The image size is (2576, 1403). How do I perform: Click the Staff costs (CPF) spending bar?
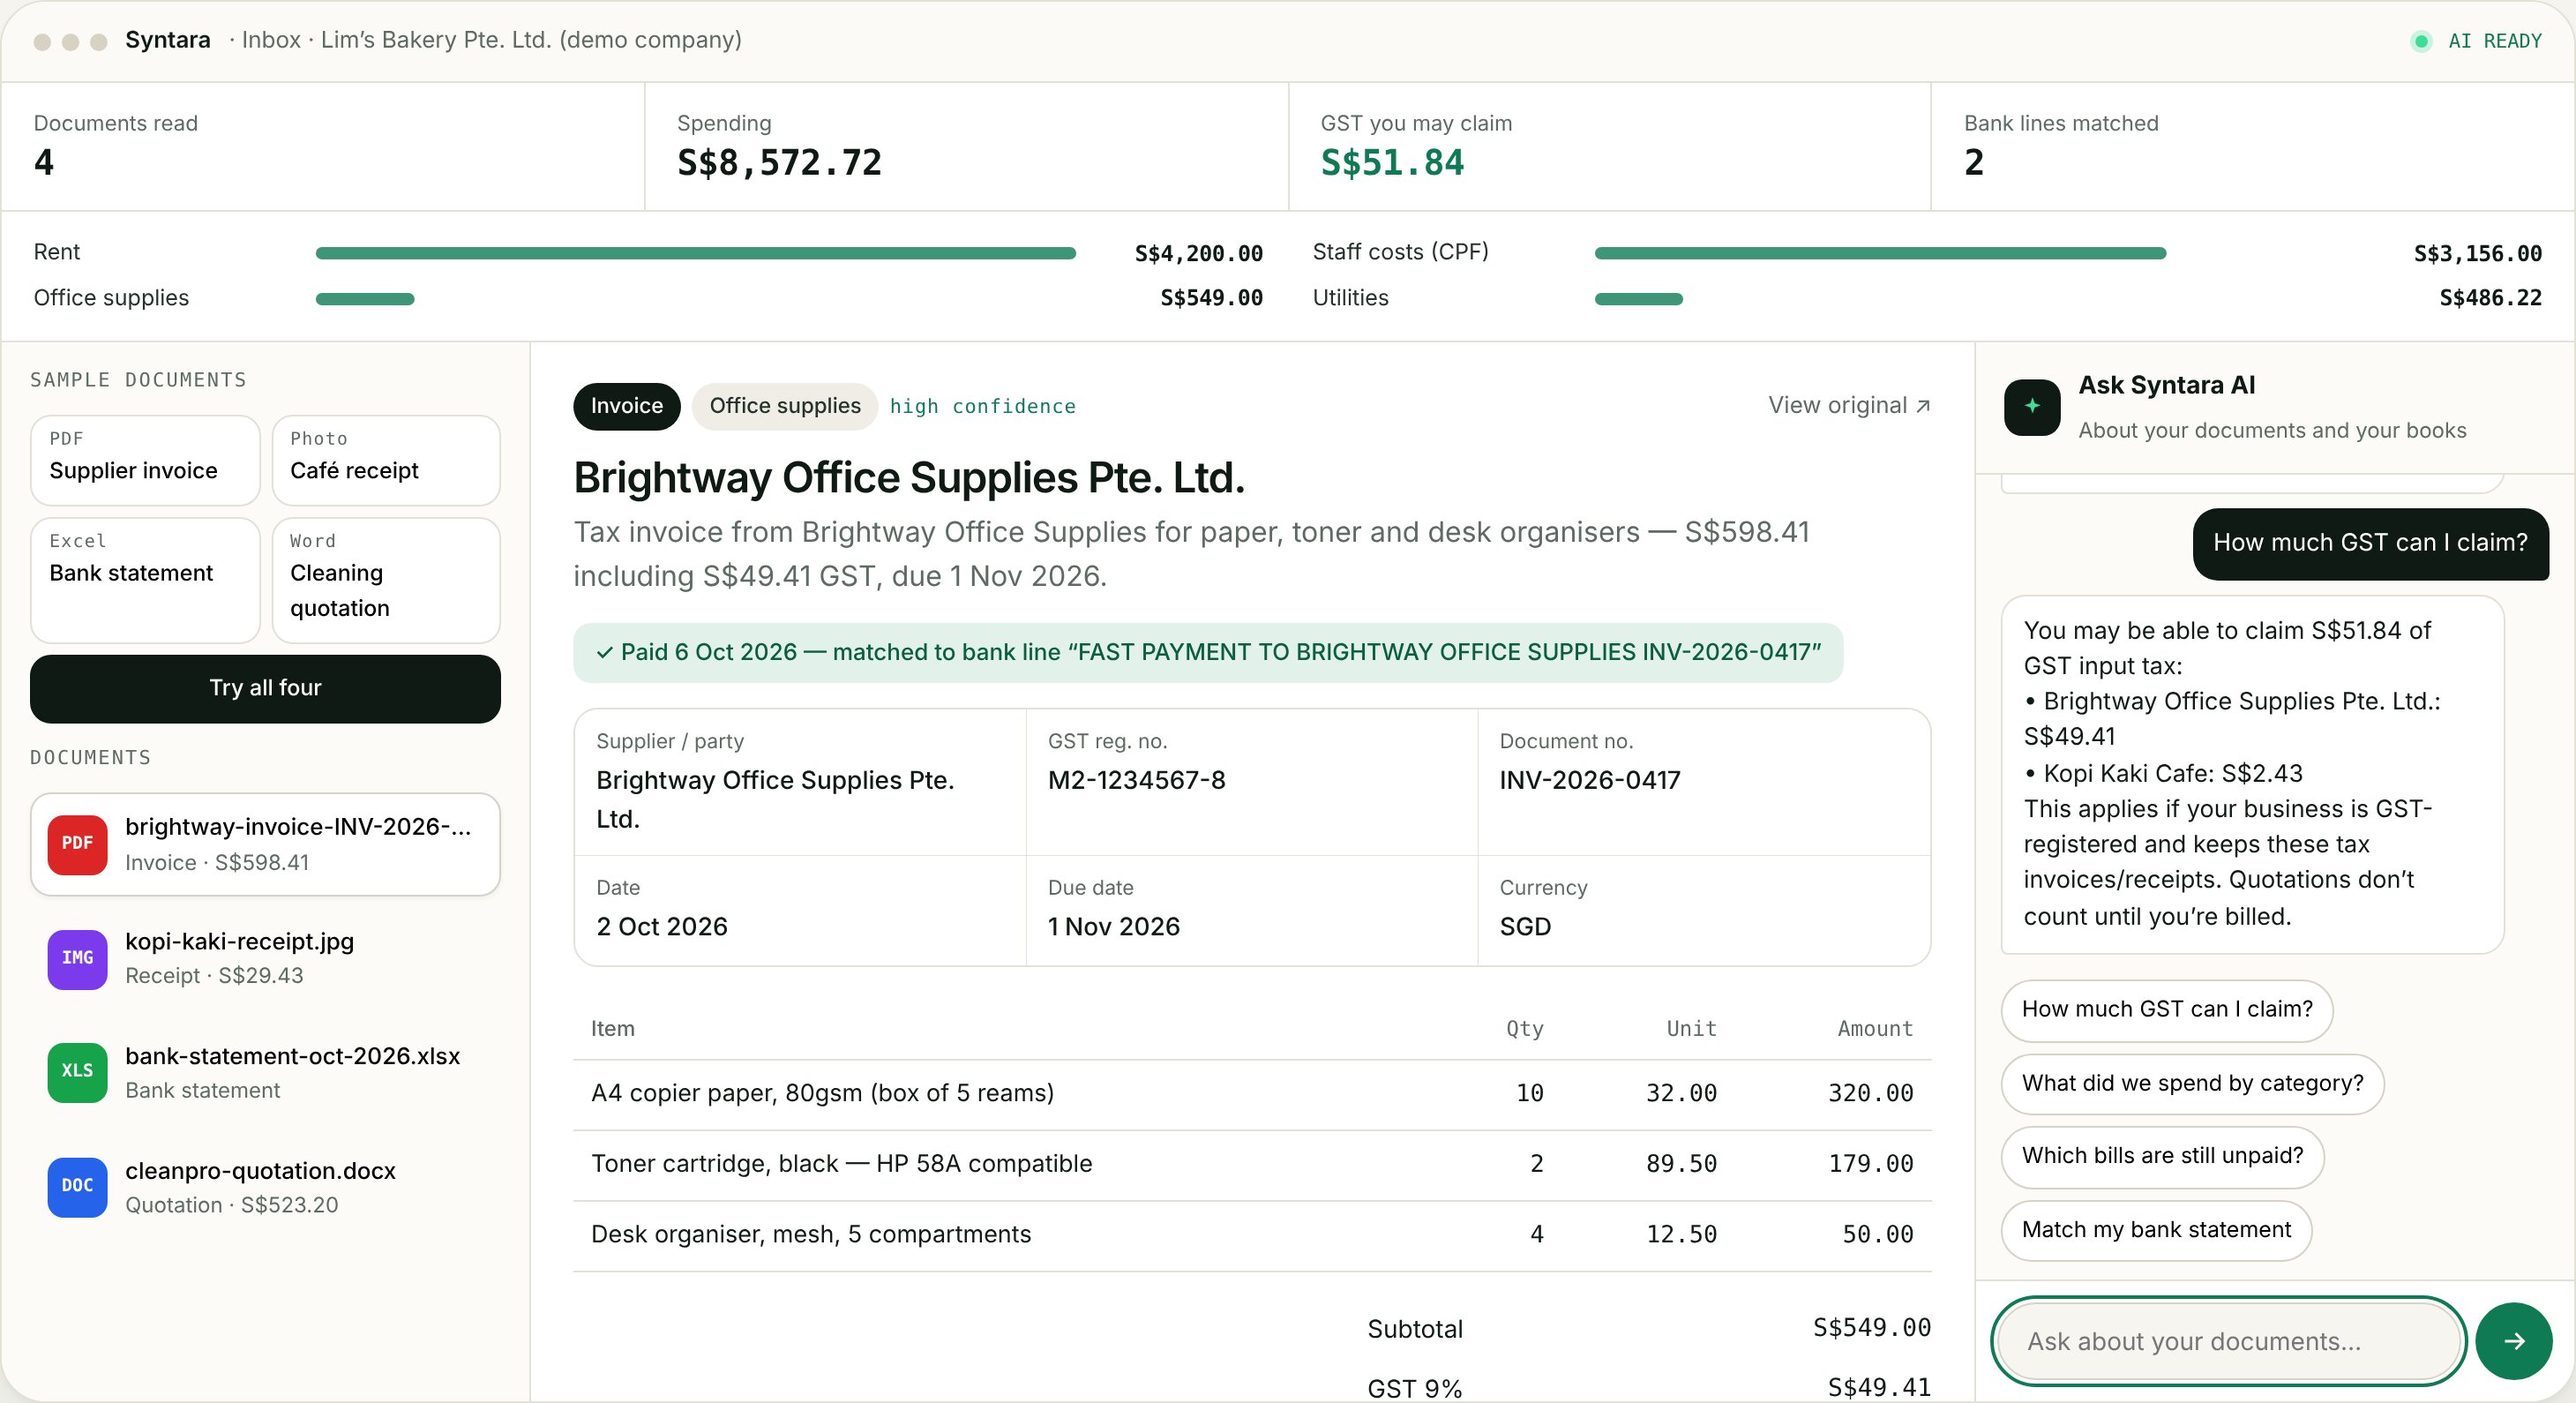[1880, 253]
